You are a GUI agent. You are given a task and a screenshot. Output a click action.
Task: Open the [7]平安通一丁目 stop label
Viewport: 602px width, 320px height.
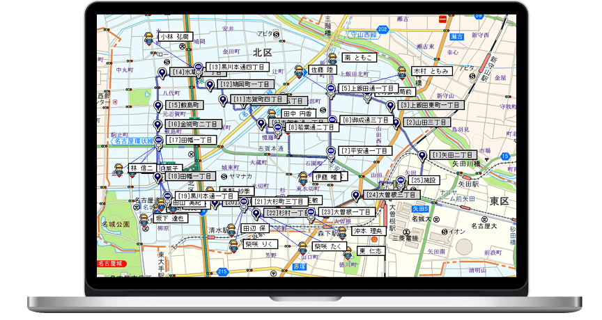click(365, 150)
